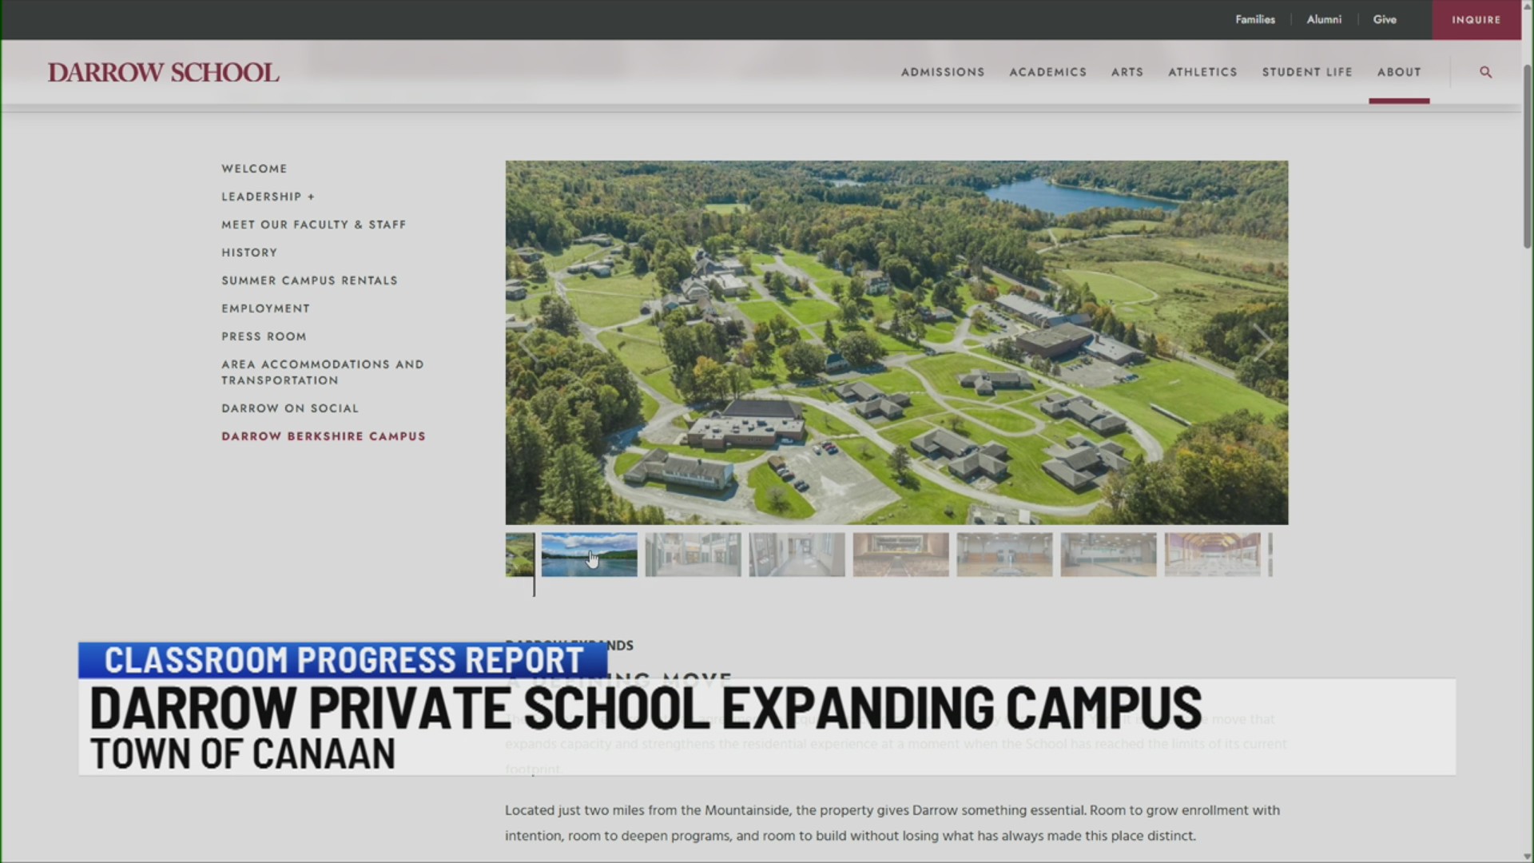Select the gymnasium thumbnail after the auditorium
The height and width of the screenshot is (863, 1534).
coord(1005,555)
